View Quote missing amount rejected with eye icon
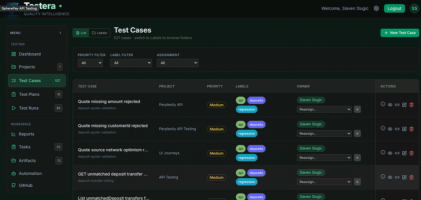This screenshot has height=200, width=421. (390, 105)
